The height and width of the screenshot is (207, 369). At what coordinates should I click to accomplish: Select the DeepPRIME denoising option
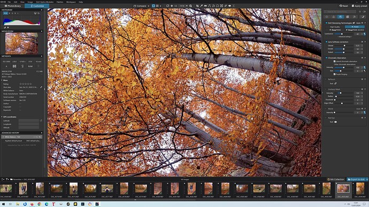pos(335,30)
